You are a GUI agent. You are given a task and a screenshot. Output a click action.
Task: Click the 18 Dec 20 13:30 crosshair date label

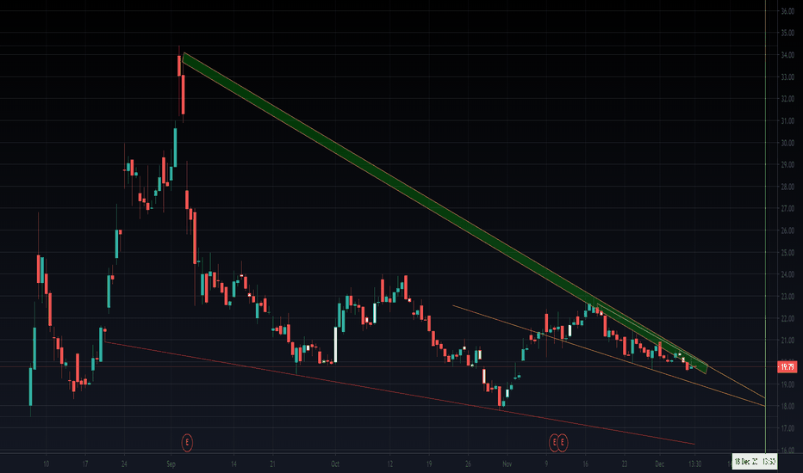click(755, 461)
